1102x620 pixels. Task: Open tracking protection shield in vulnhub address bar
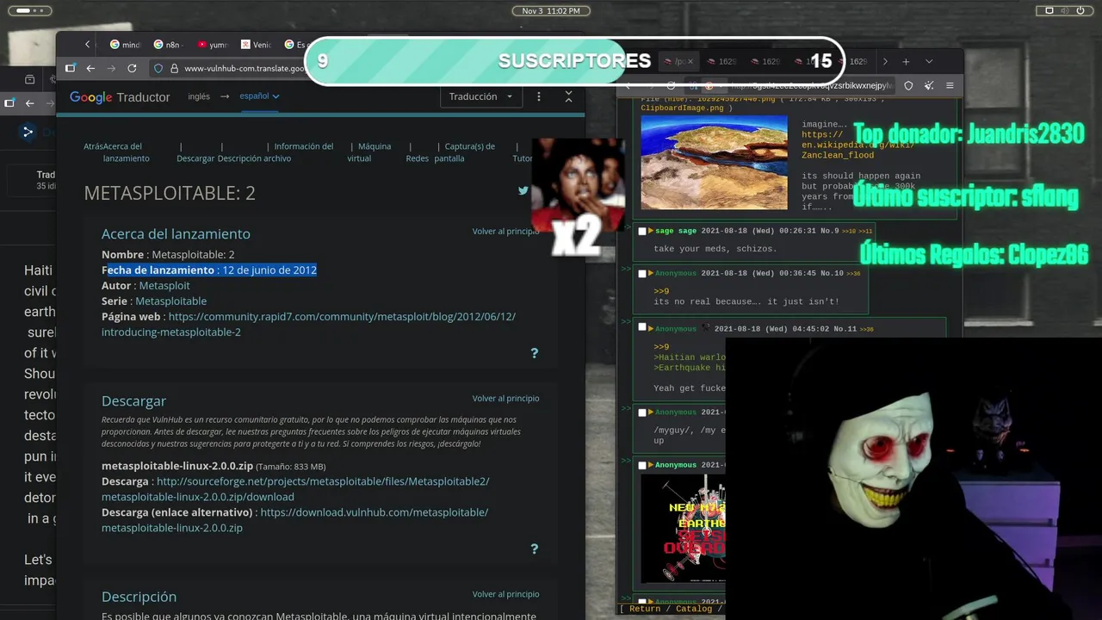pos(158,68)
